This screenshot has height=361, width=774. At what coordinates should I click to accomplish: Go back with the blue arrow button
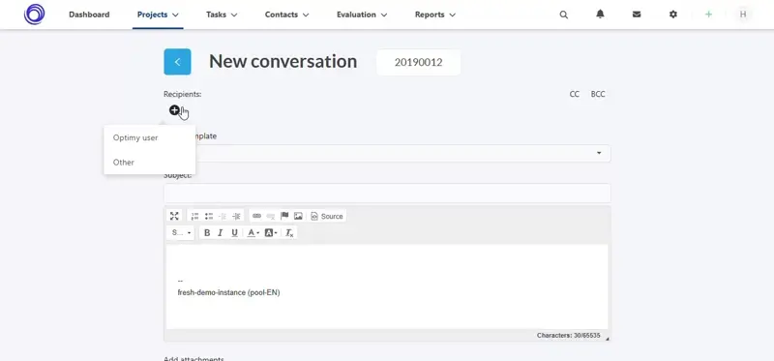[x=177, y=62]
